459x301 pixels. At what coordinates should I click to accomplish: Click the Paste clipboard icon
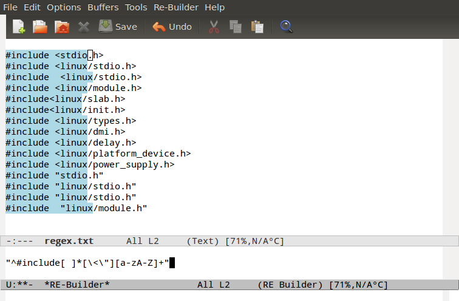coord(257,27)
